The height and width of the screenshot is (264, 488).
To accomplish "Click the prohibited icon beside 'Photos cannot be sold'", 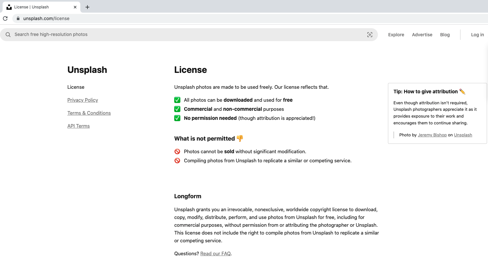I will [177, 151].
